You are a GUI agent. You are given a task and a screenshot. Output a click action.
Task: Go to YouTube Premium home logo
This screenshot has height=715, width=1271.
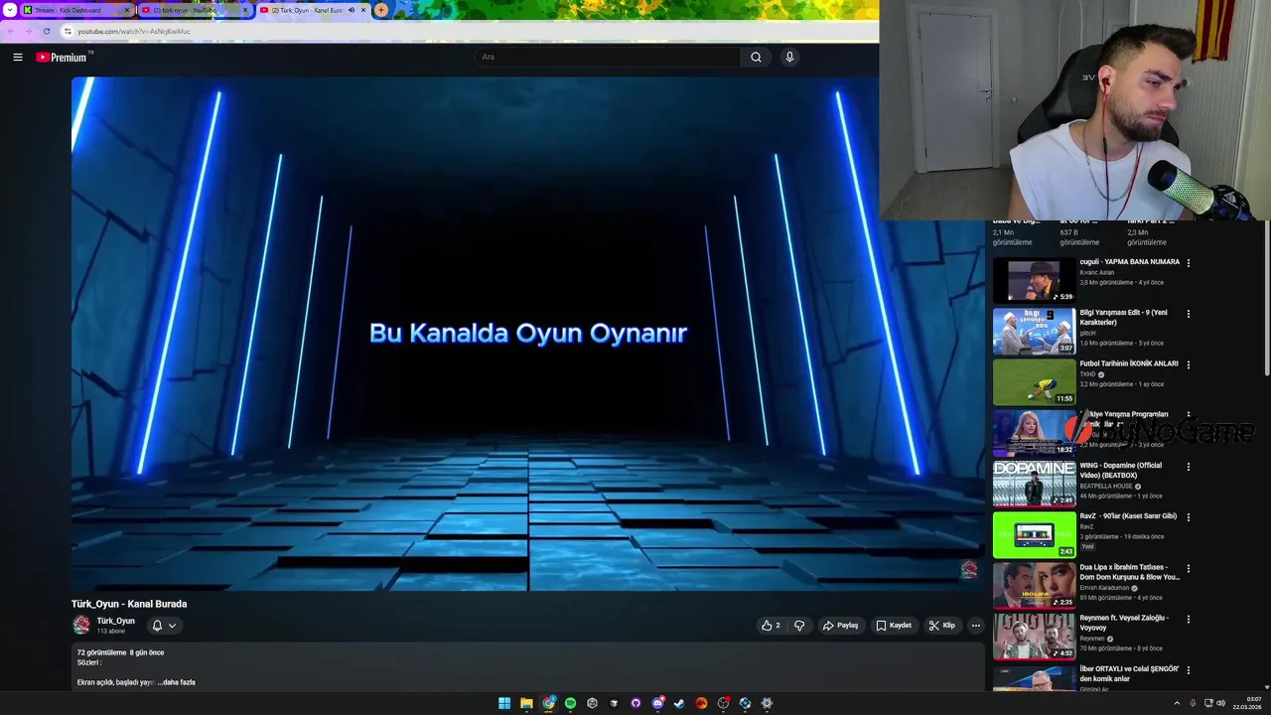pyautogui.click(x=64, y=57)
